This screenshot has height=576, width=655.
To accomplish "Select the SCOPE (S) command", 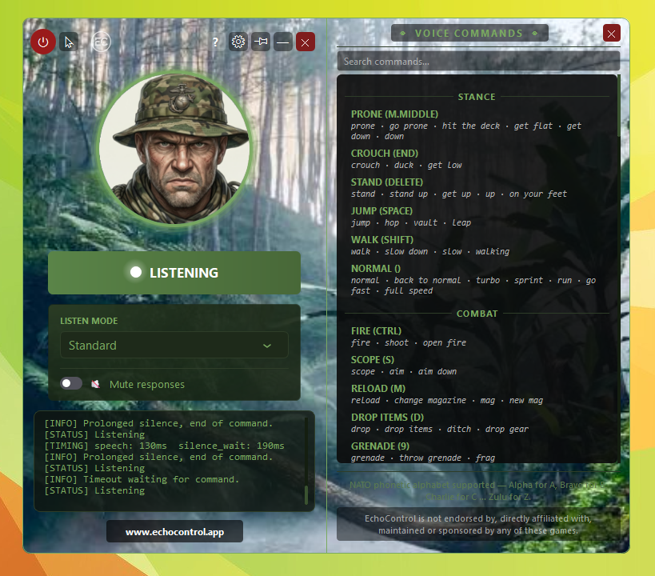I will (373, 360).
